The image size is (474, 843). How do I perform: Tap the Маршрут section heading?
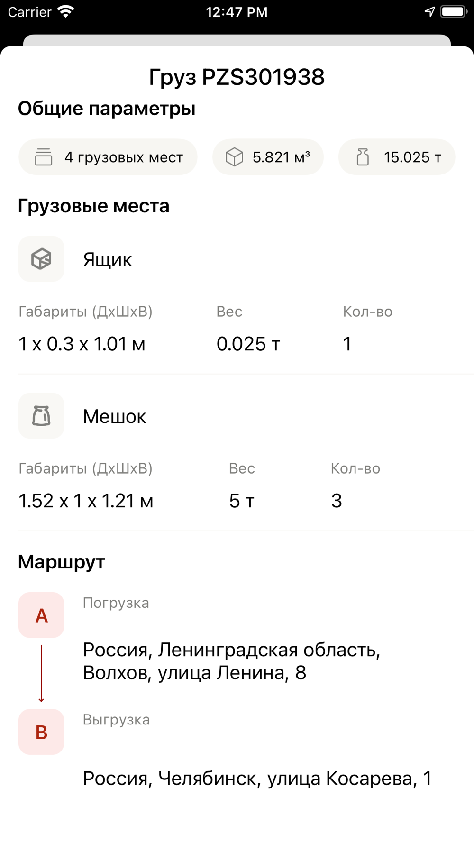(x=62, y=562)
